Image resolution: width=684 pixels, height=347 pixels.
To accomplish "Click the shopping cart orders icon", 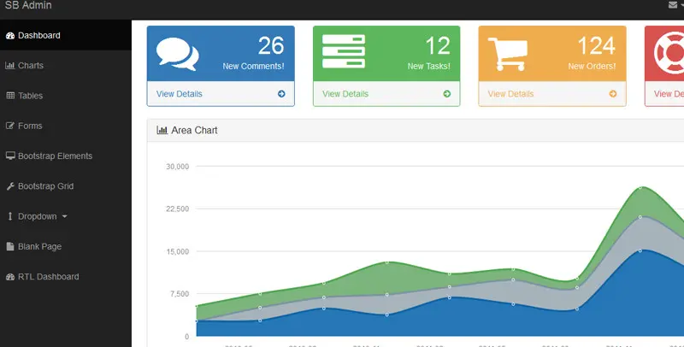I will [x=508, y=54].
